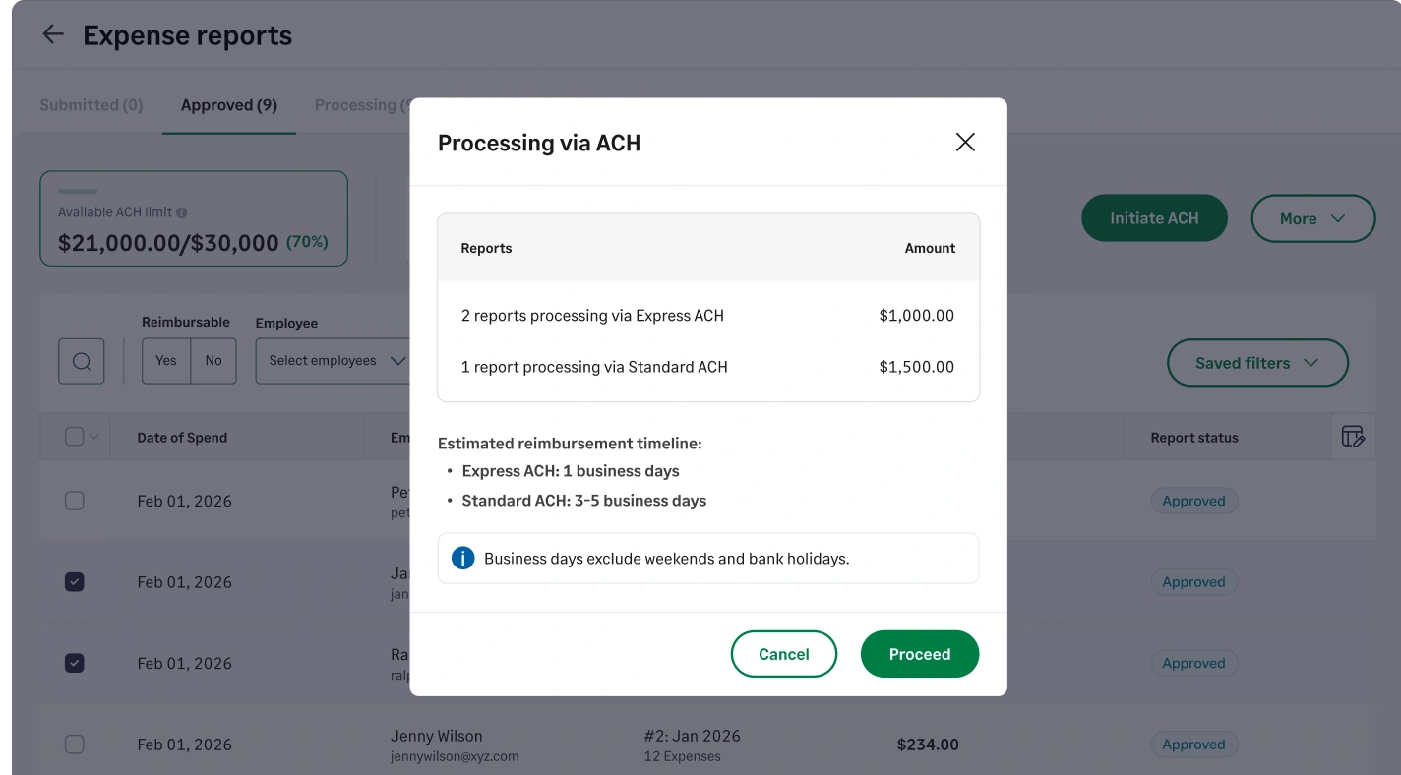
Task: Open the More actions dropdown
Action: click(x=1312, y=218)
